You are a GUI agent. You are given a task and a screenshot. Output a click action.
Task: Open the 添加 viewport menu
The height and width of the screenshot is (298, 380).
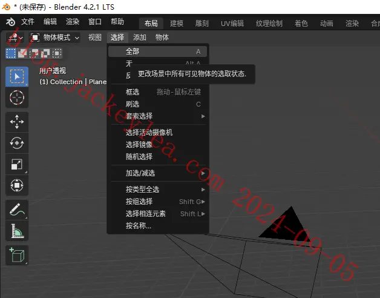tap(140, 38)
